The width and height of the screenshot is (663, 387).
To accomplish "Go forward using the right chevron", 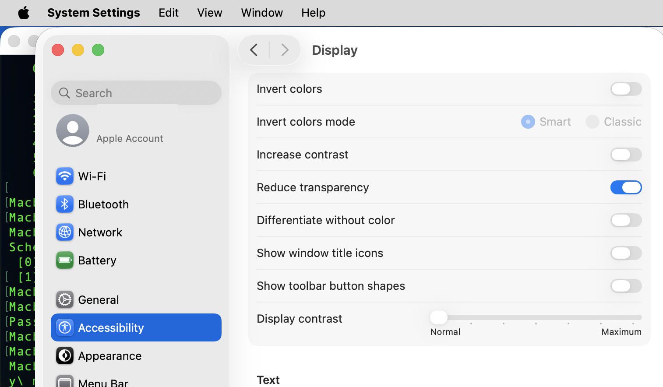I will coord(285,50).
